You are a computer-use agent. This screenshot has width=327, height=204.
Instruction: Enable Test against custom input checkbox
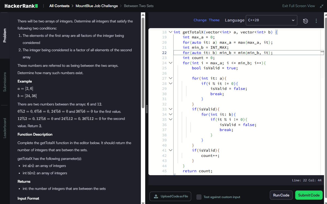coord(199,197)
